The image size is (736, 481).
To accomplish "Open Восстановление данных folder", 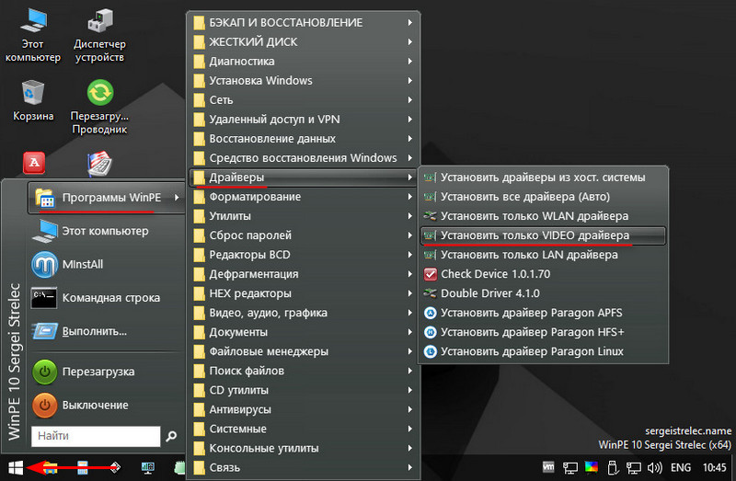I will pos(304,139).
